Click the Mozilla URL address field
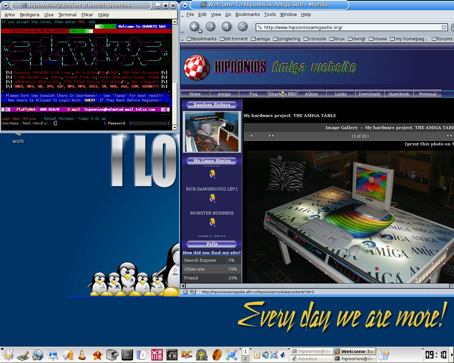The width and height of the screenshot is (454, 363). click(351, 27)
